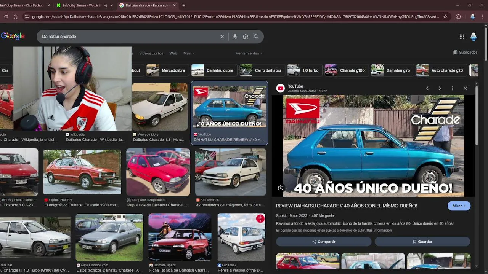
Task: Click the browser address bar URL
Action: coord(235,17)
